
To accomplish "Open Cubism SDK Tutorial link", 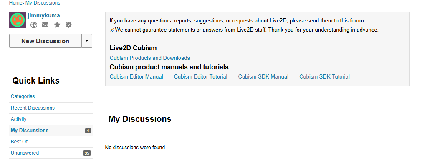I will (325, 76).
